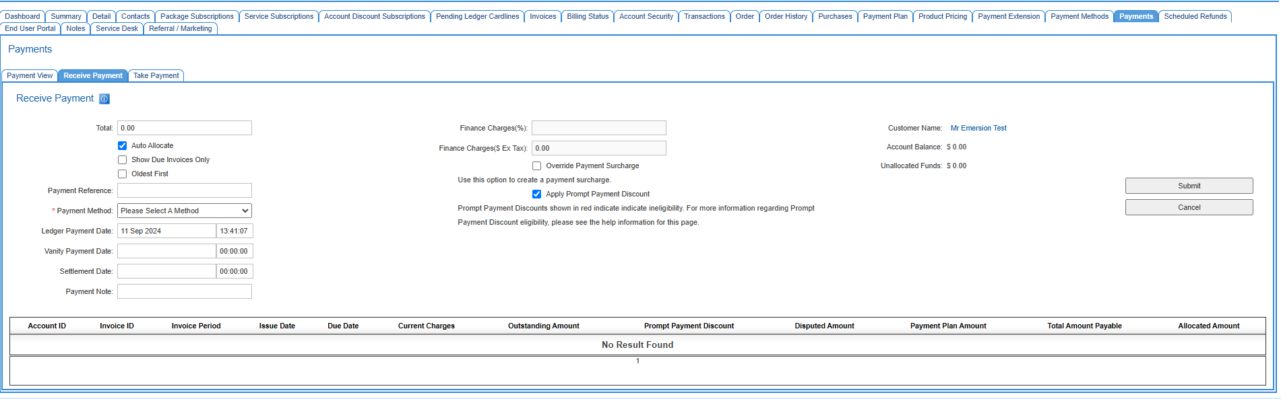Sort by the Due Date column header
The width and height of the screenshot is (1281, 399).
click(x=343, y=326)
